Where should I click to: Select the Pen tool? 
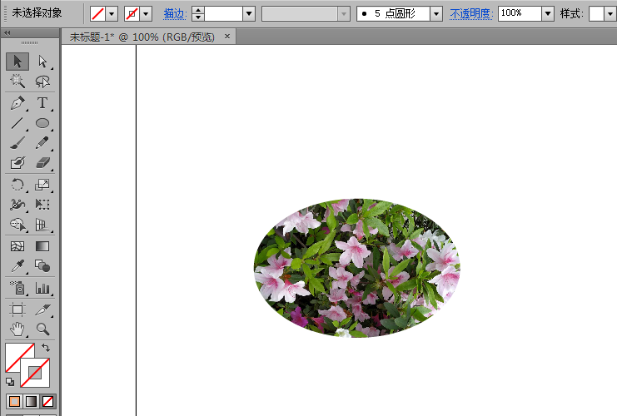point(17,103)
